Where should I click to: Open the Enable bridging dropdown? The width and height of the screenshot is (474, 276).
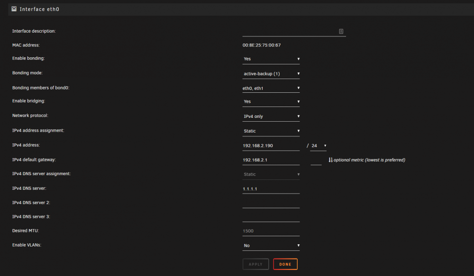coord(271,101)
